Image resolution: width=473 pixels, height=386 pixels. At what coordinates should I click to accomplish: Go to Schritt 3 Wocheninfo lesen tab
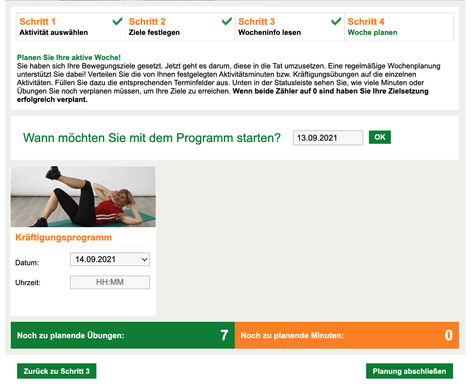point(290,27)
